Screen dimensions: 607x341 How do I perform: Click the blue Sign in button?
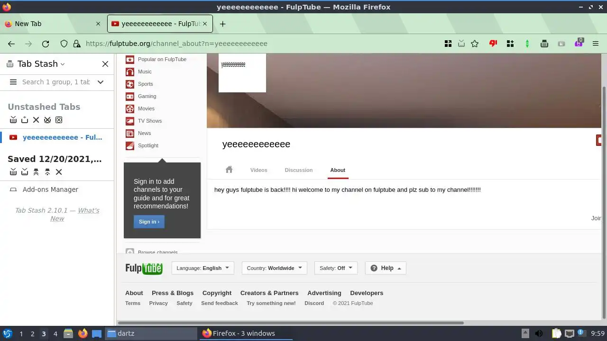click(149, 222)
